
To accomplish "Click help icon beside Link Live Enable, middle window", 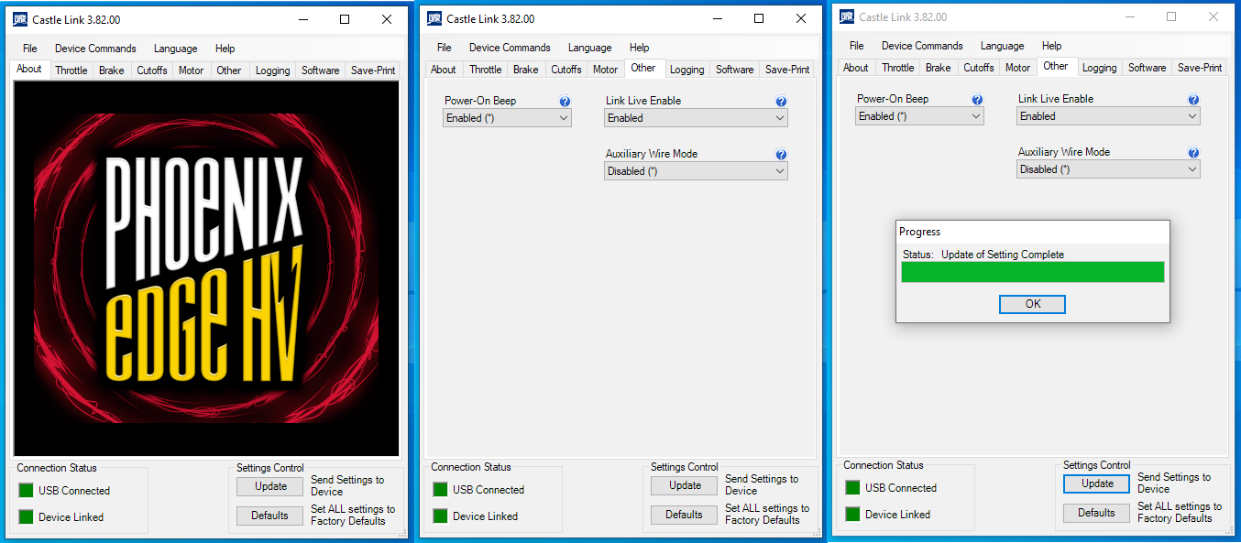I will 781,103.
